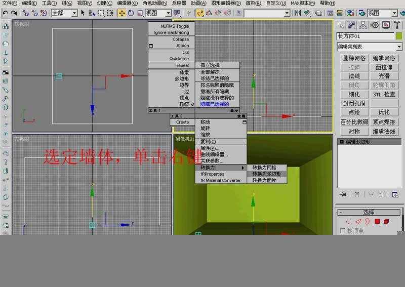
Task: Select Vertex sub-object level icon
Action: 348,221
